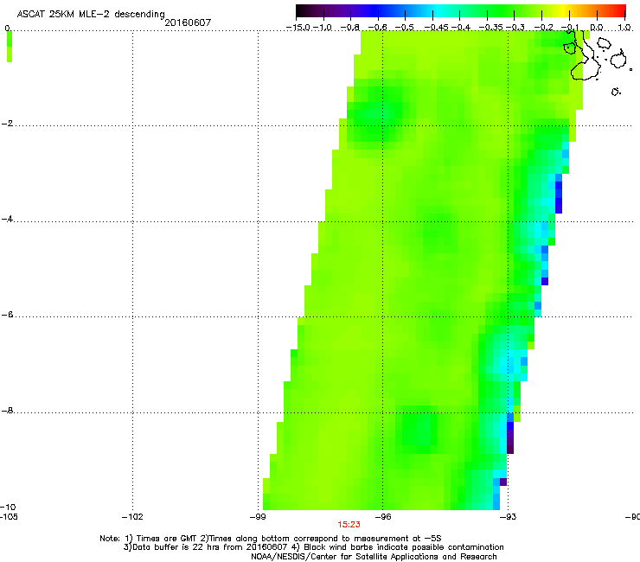This screenshot has height=562, width=640.
Task: Click the dark purple data cells below -8 latitude
Action: [x=510, y=442]
